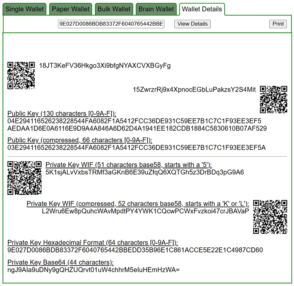Click the Private Key Hexadecimal value
294x286 pixels.
tap(135, 250)
